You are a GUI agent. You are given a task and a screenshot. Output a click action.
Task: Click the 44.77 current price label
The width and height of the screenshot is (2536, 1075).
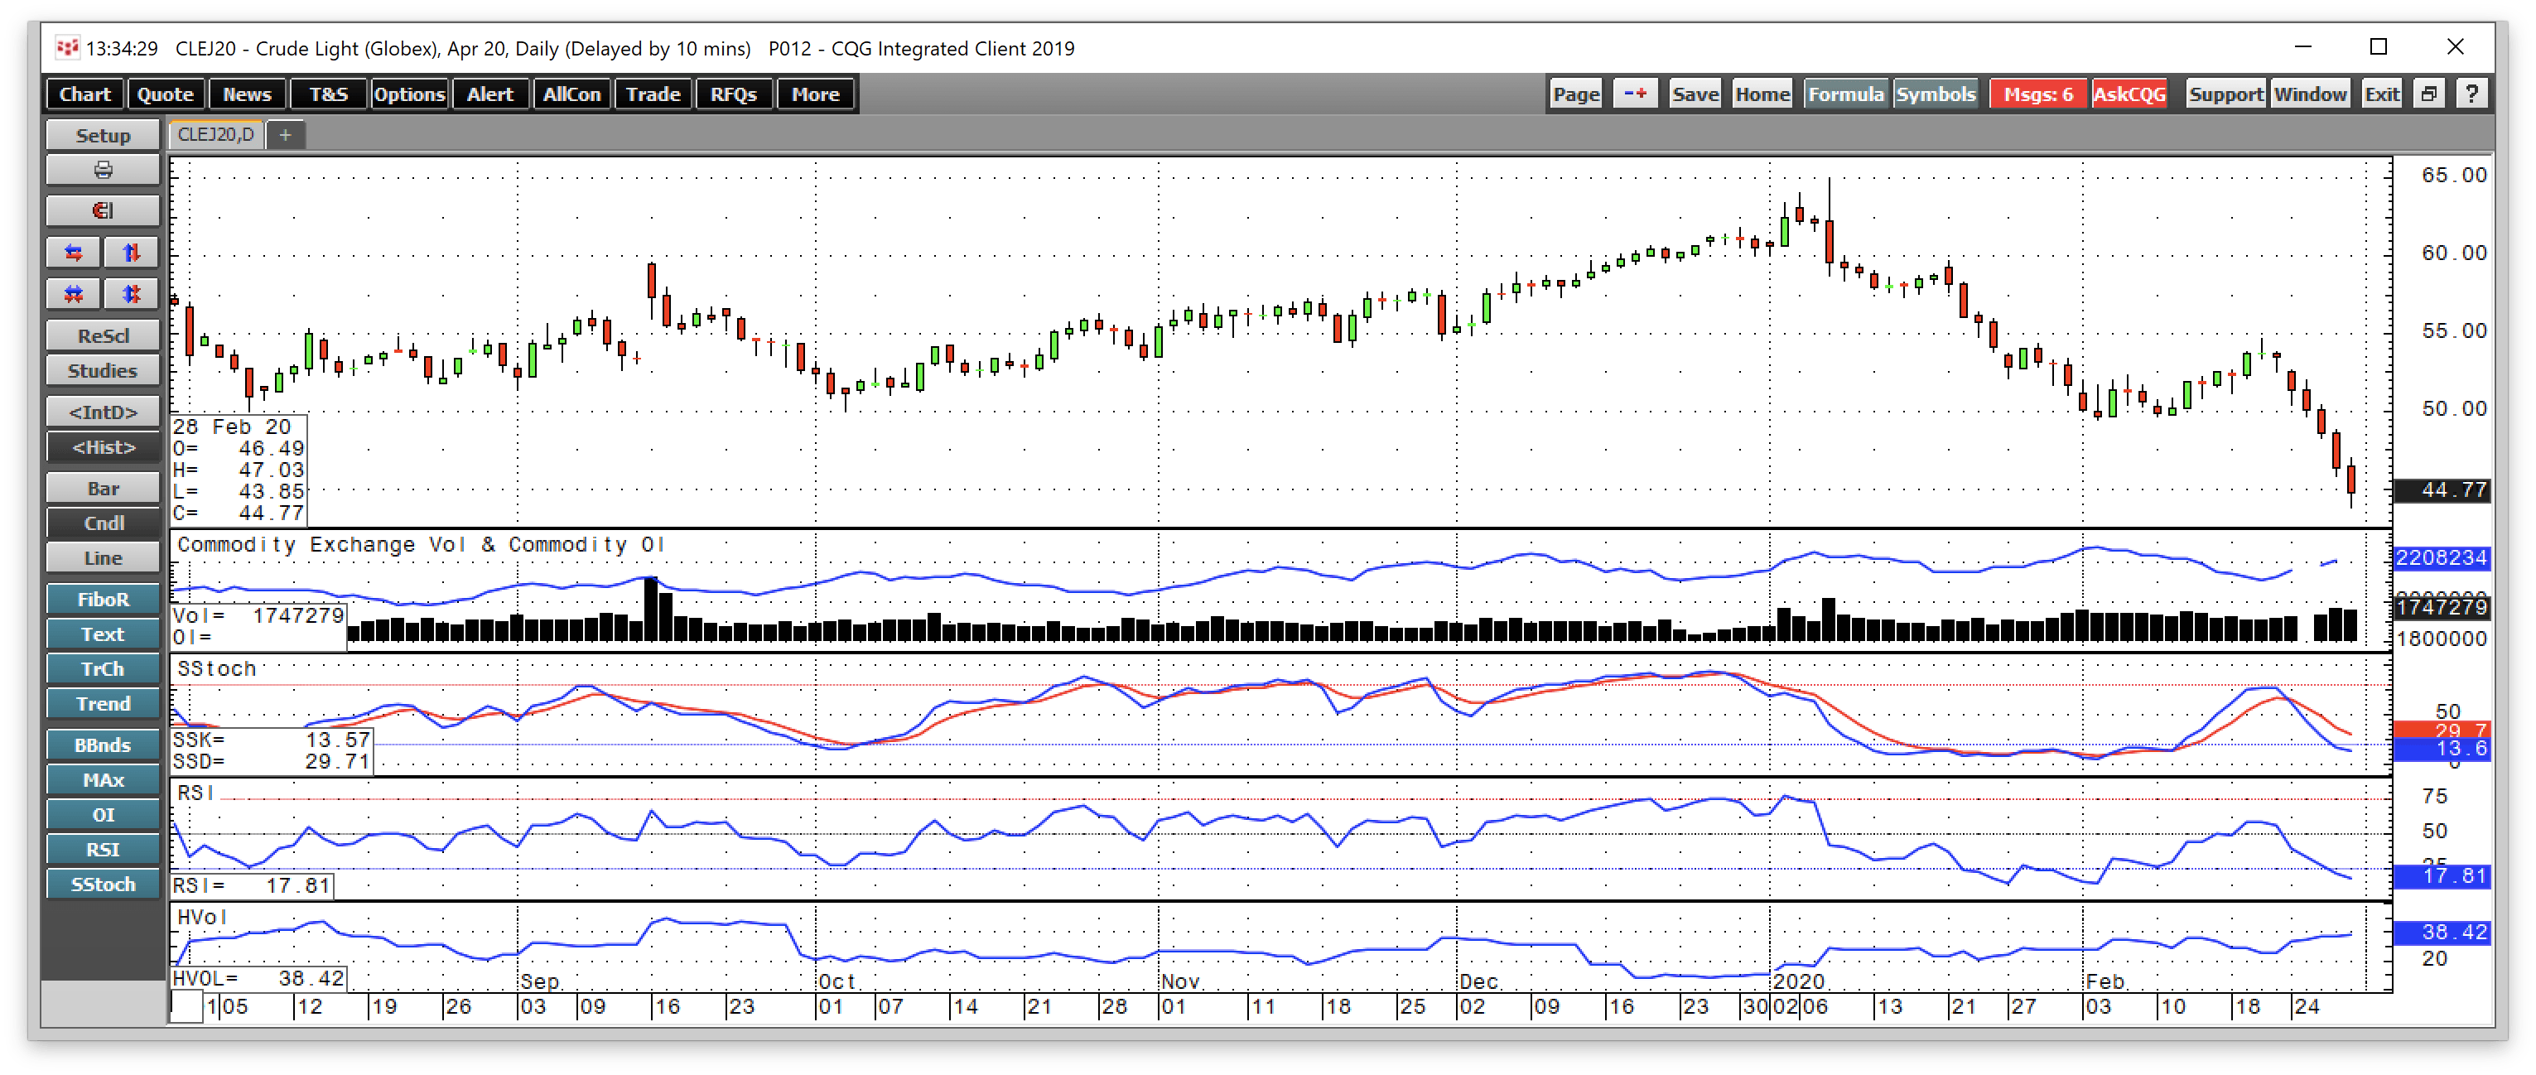tap(2442, 490)
